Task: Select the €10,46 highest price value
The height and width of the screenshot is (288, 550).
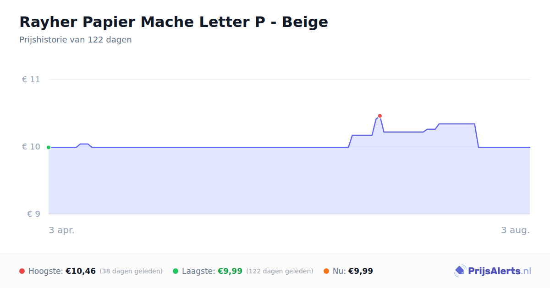Action: (x=81, y=271)
